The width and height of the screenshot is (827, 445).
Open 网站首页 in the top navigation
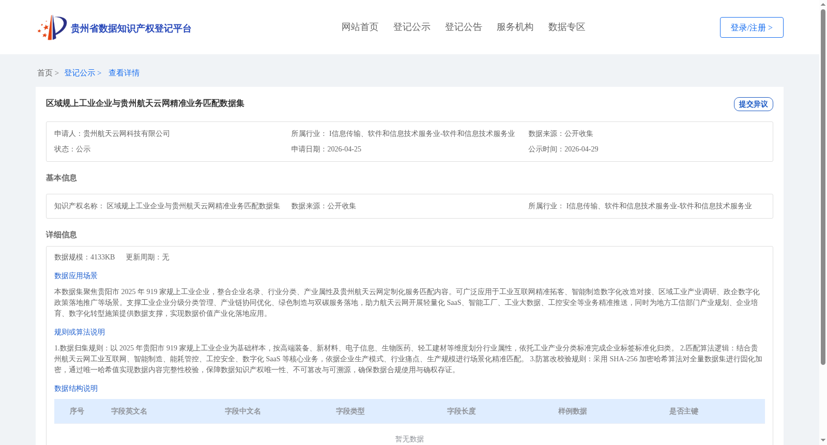pyautogui.click(x=360, y=27)
